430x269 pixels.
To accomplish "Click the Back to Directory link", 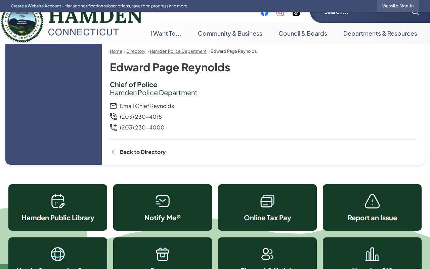I will pyautogui.click(x=143, y=152).
